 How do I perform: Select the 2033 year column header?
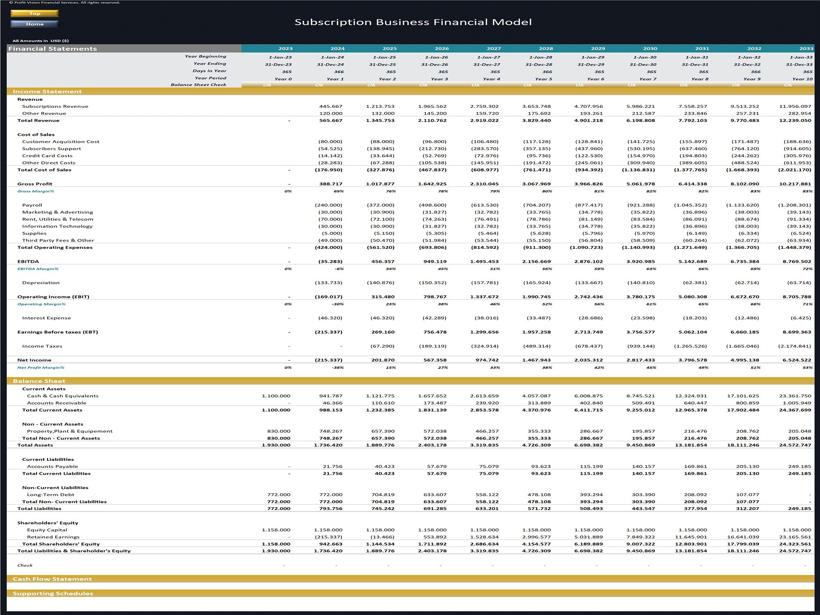(x=806, y=48)
